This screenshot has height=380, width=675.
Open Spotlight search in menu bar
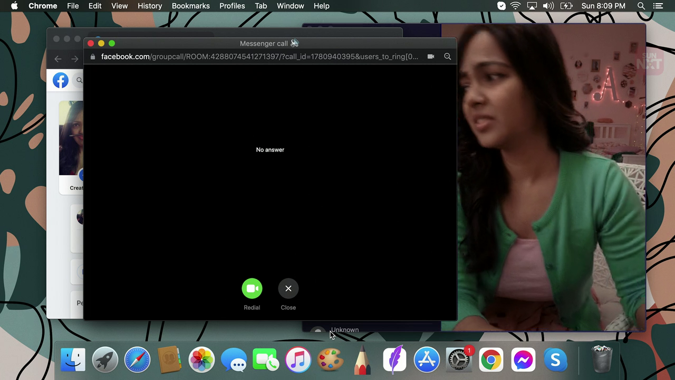click(x=641, y=6)
